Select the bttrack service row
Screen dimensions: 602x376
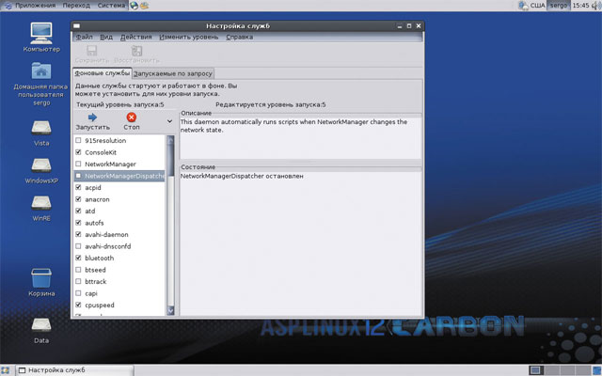tap(119, 282)
